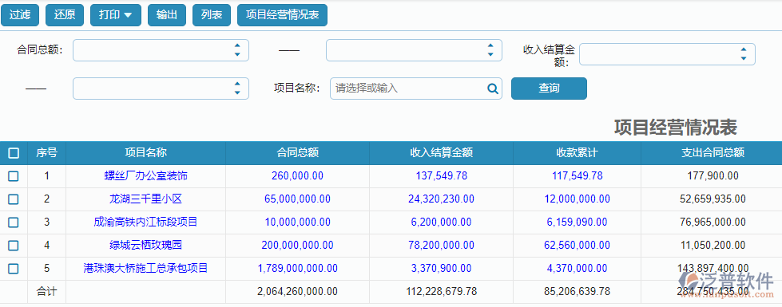Check the row for 成渝高铁内江标段项目

14,222
